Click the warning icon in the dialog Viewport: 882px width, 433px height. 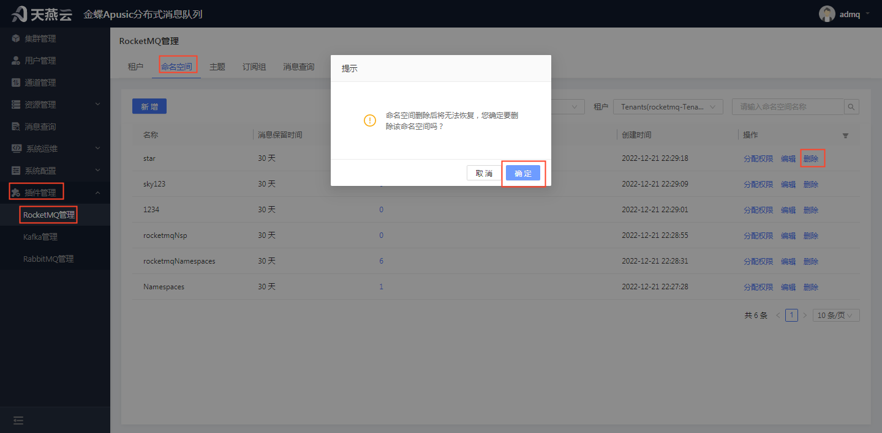pyautogui.click(x=370, y=120)
